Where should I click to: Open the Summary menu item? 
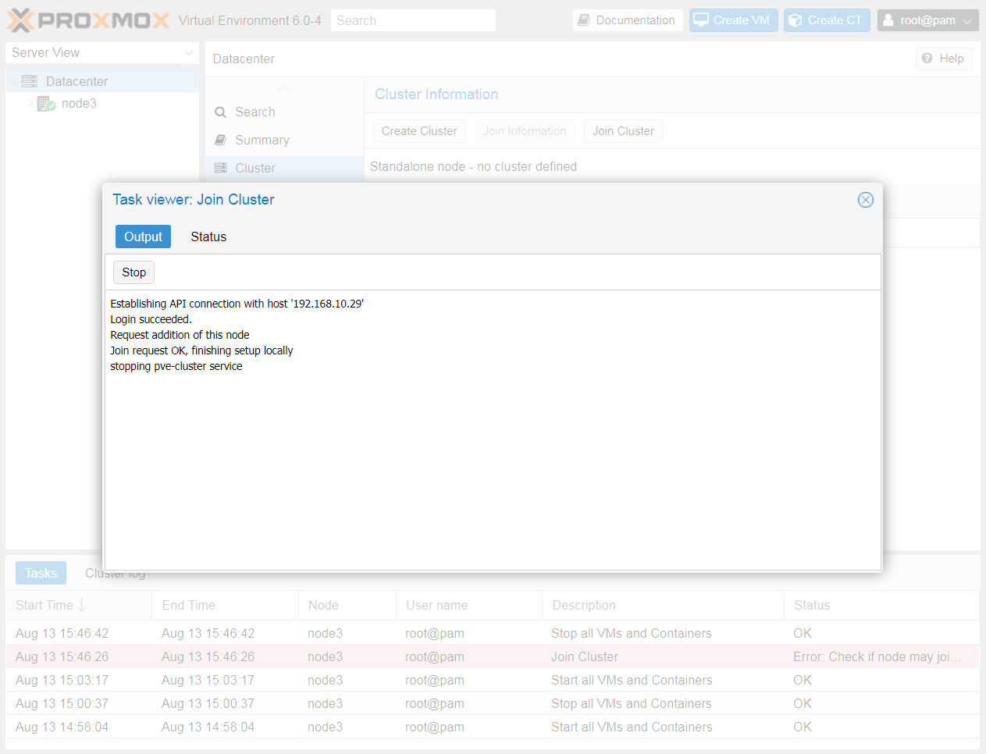tap(285, 140)
